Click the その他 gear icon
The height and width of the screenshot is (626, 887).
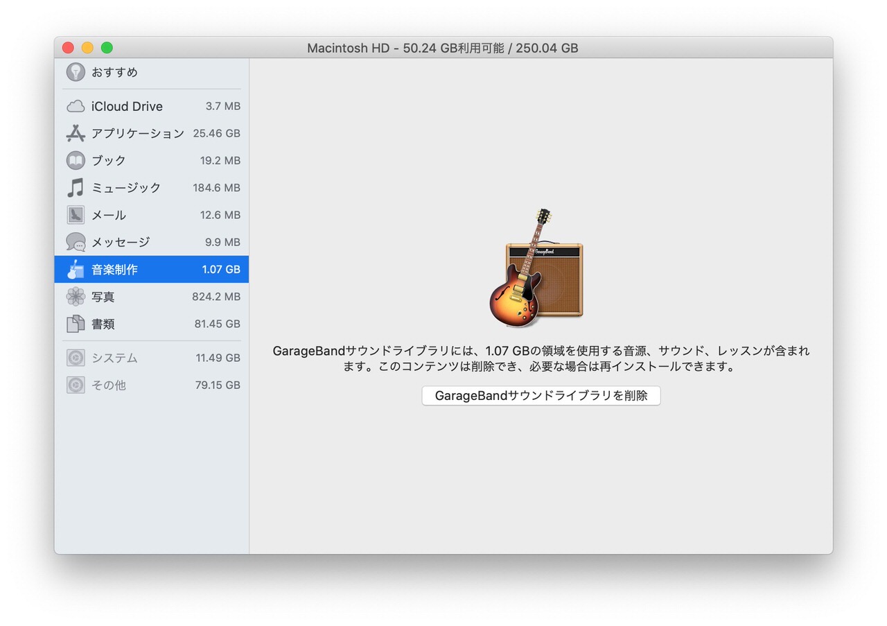tap(76, 385)
